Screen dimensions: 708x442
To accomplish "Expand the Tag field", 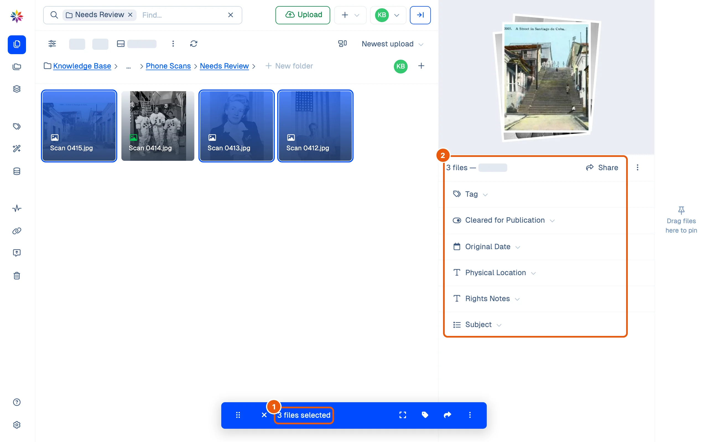I will pyautogui.click(x=470, y=194).
